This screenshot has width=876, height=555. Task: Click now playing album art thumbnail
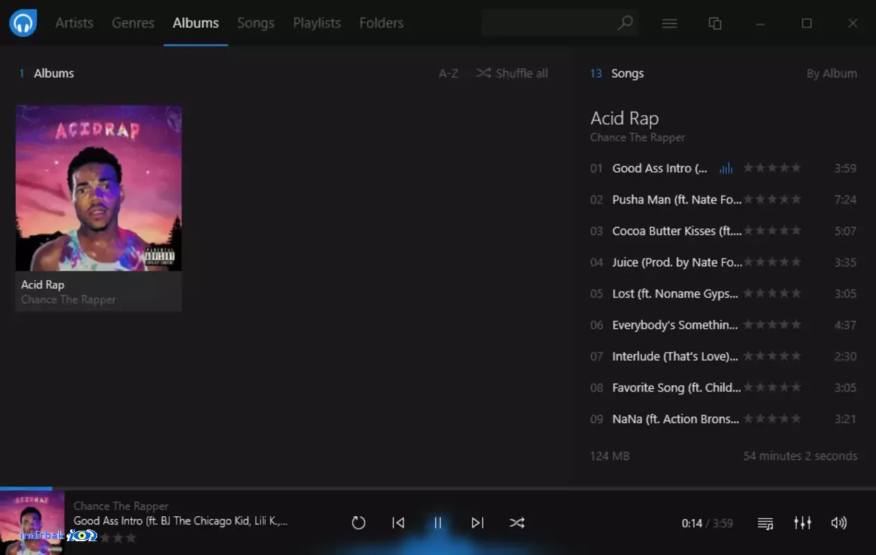click(x=32, y=523)
